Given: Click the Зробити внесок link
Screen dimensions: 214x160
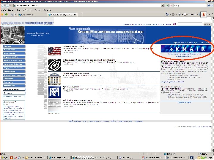Looking at the screenshot, I should click(14, 97).
